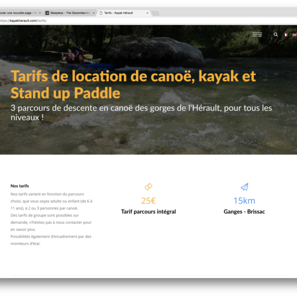The image size is (297, 297).
Task: Open the hamburger navigation menu
Action: pos(257,35)
